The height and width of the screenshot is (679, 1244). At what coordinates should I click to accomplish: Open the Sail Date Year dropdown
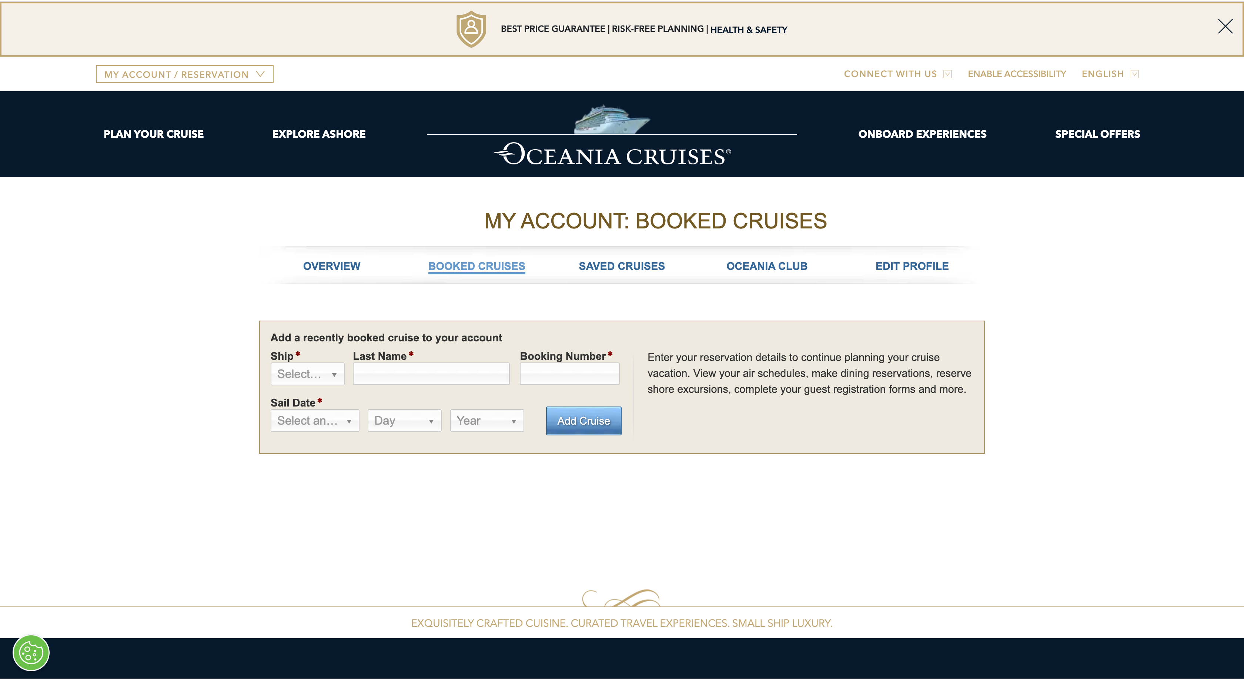click(x=487, y=420)
